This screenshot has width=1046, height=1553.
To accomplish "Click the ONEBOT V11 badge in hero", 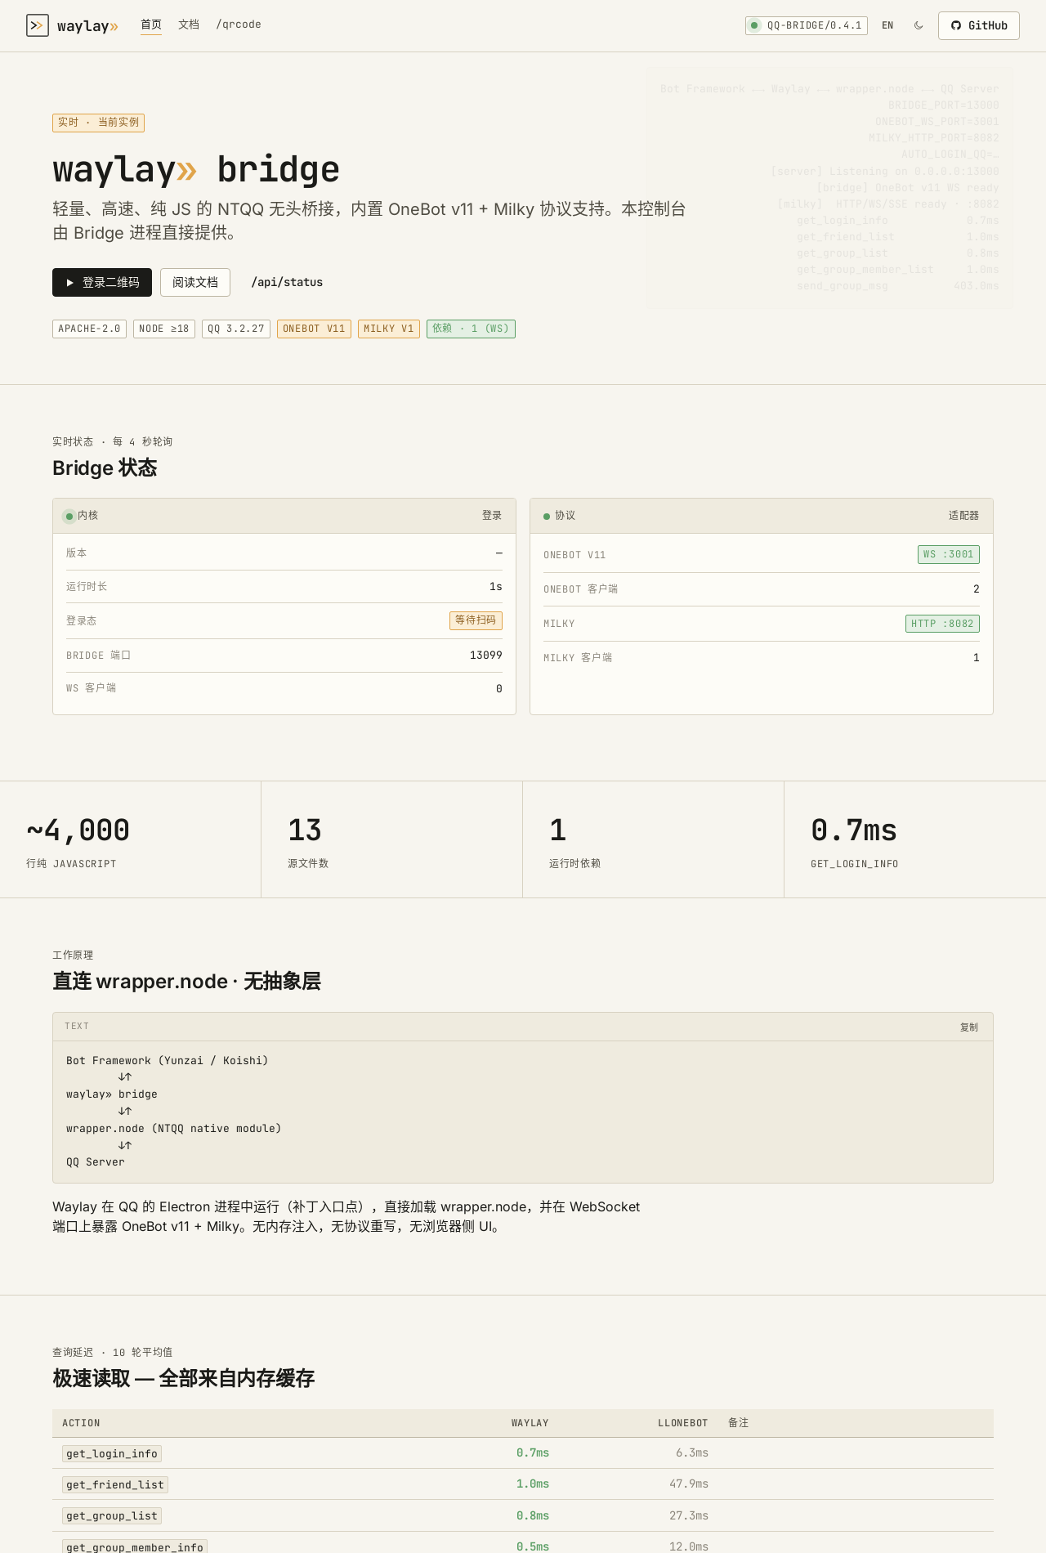I will click(314, 329).
